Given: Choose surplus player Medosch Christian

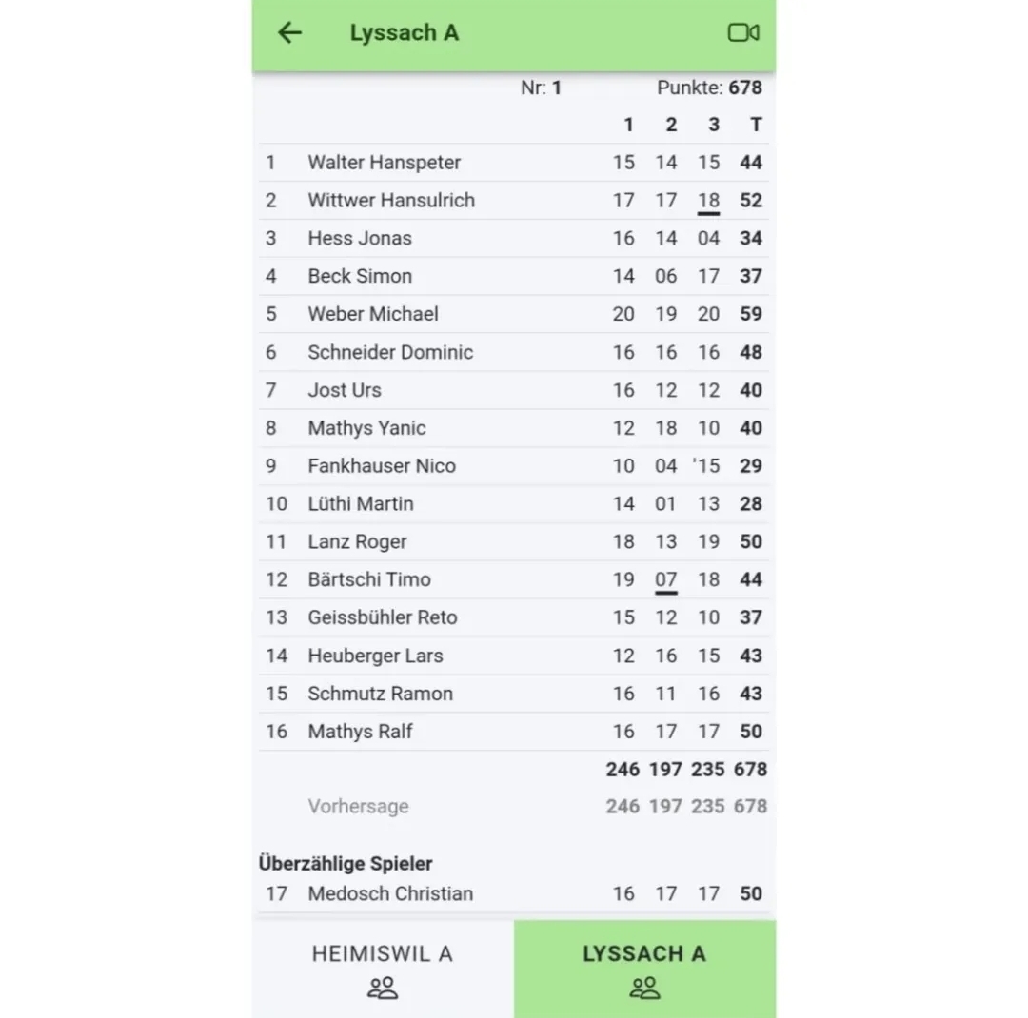Looking at the screenshot, I should coord(390,893).
